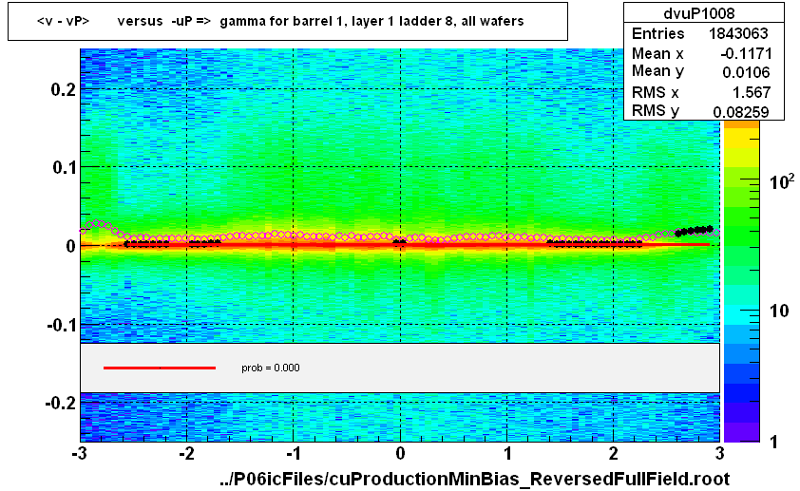Click the y-axis label 0.2
Screen dimensions: 800x491
(64, 89)
